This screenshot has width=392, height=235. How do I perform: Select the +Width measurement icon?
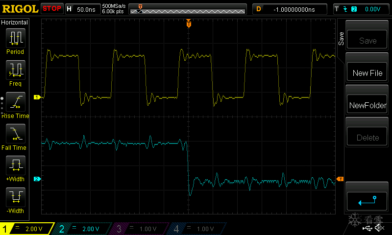click(16, 165)
